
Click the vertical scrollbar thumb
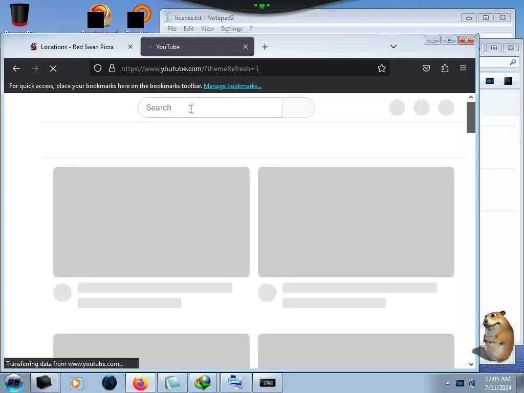(471, 117)
